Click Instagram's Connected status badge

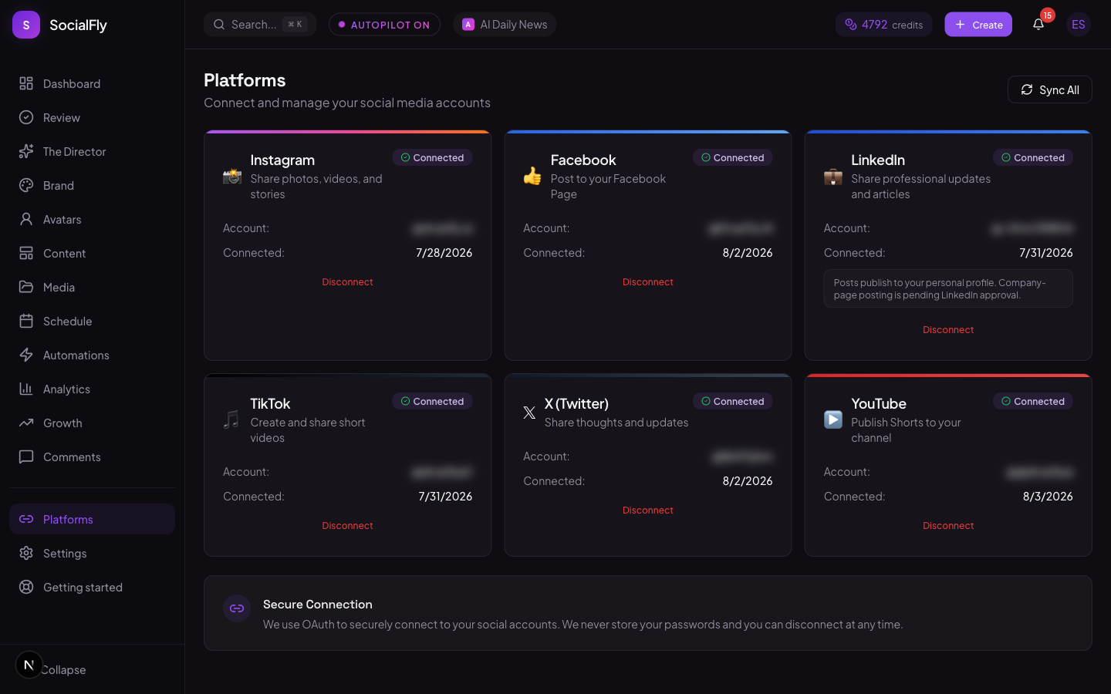[x=432, y=157]
